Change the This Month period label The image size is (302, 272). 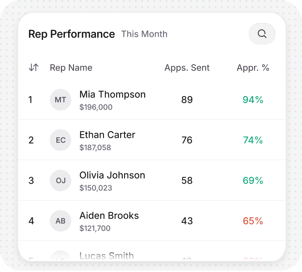[144, 34]
